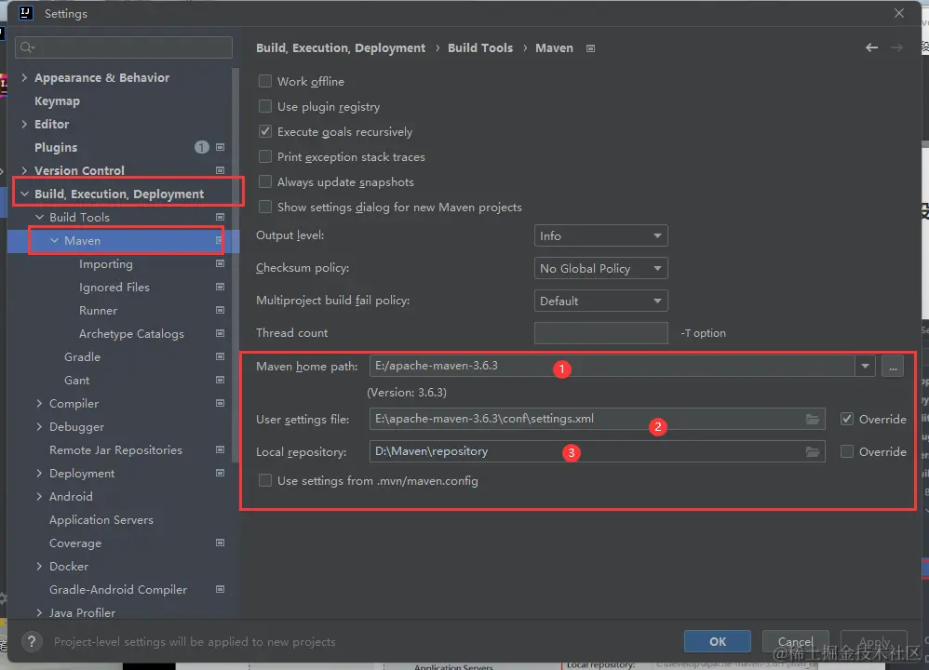This screenshot has height=670, width=929.
Task: Click project-level icon on Remote Jar Repositories row
Action: [x=220, y=449]
